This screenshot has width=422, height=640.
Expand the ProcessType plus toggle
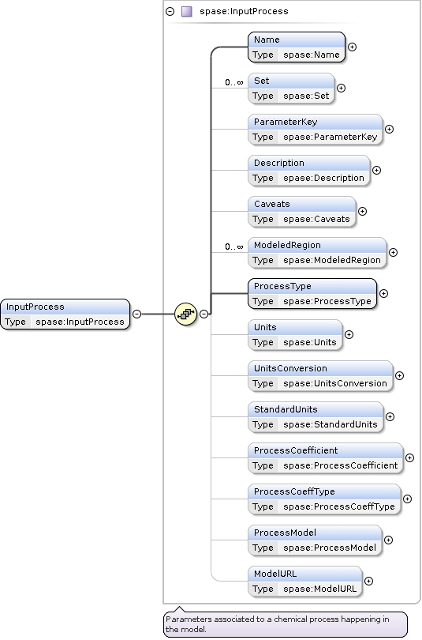click(x=383, y=293)
